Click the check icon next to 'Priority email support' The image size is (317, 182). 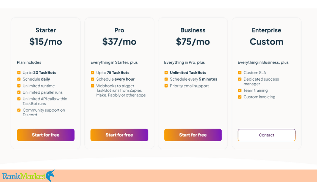[166, 86]
